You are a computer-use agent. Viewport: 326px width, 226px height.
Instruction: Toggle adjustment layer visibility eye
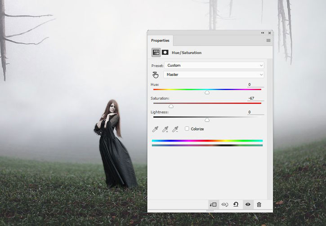click(x=248, y=204)
